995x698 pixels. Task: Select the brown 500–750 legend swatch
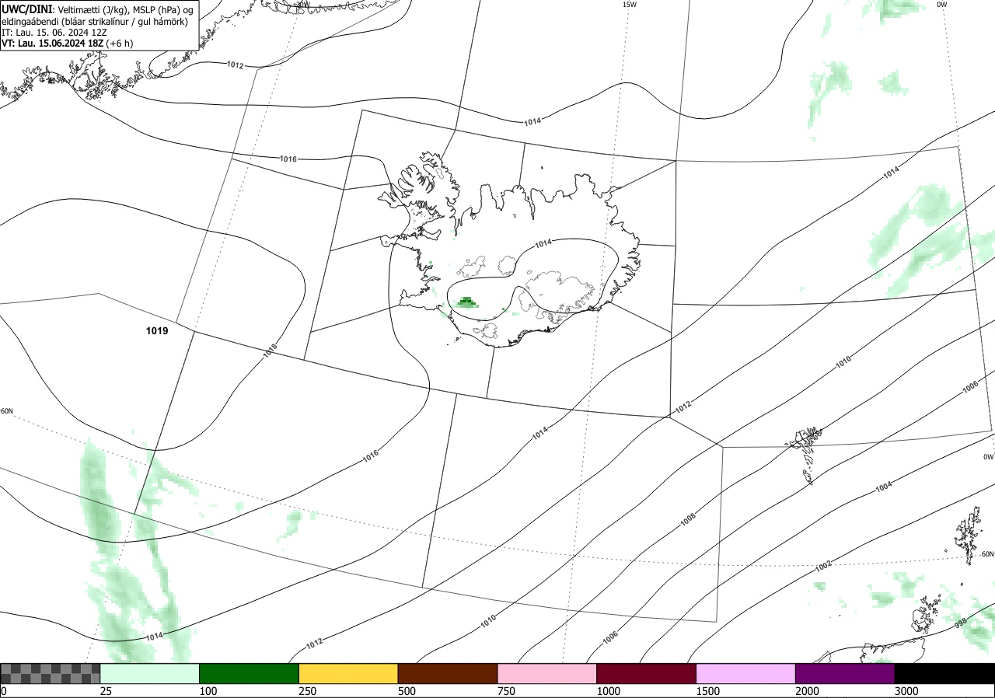(x=448, y=673)
